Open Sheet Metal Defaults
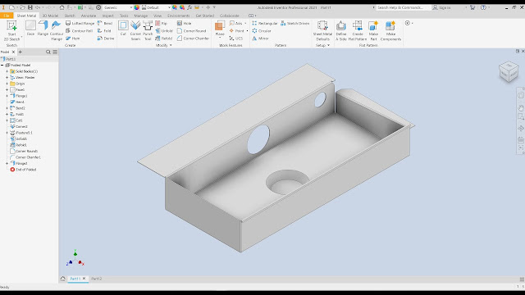 point(322,30)
